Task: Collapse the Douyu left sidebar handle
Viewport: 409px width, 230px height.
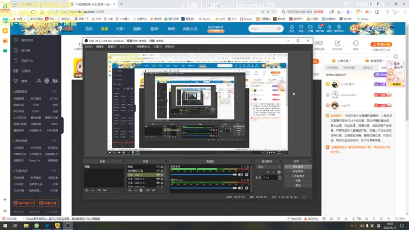Action: pos(62,126)
